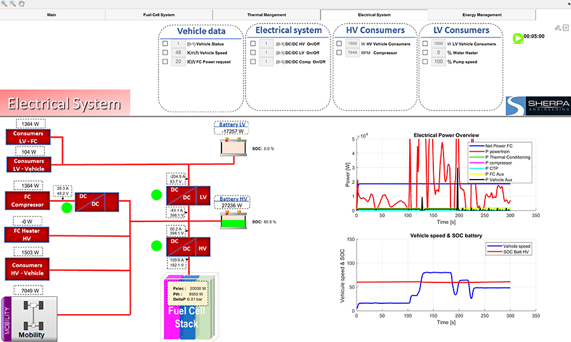
Task: Tick the Compressor RPM checkbox
Action: (339, 53)
